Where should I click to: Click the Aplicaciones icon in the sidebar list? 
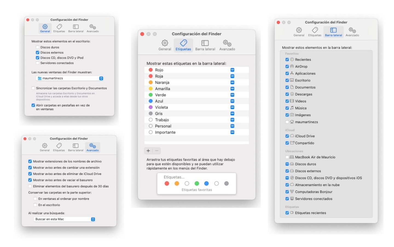coord(292,73)
